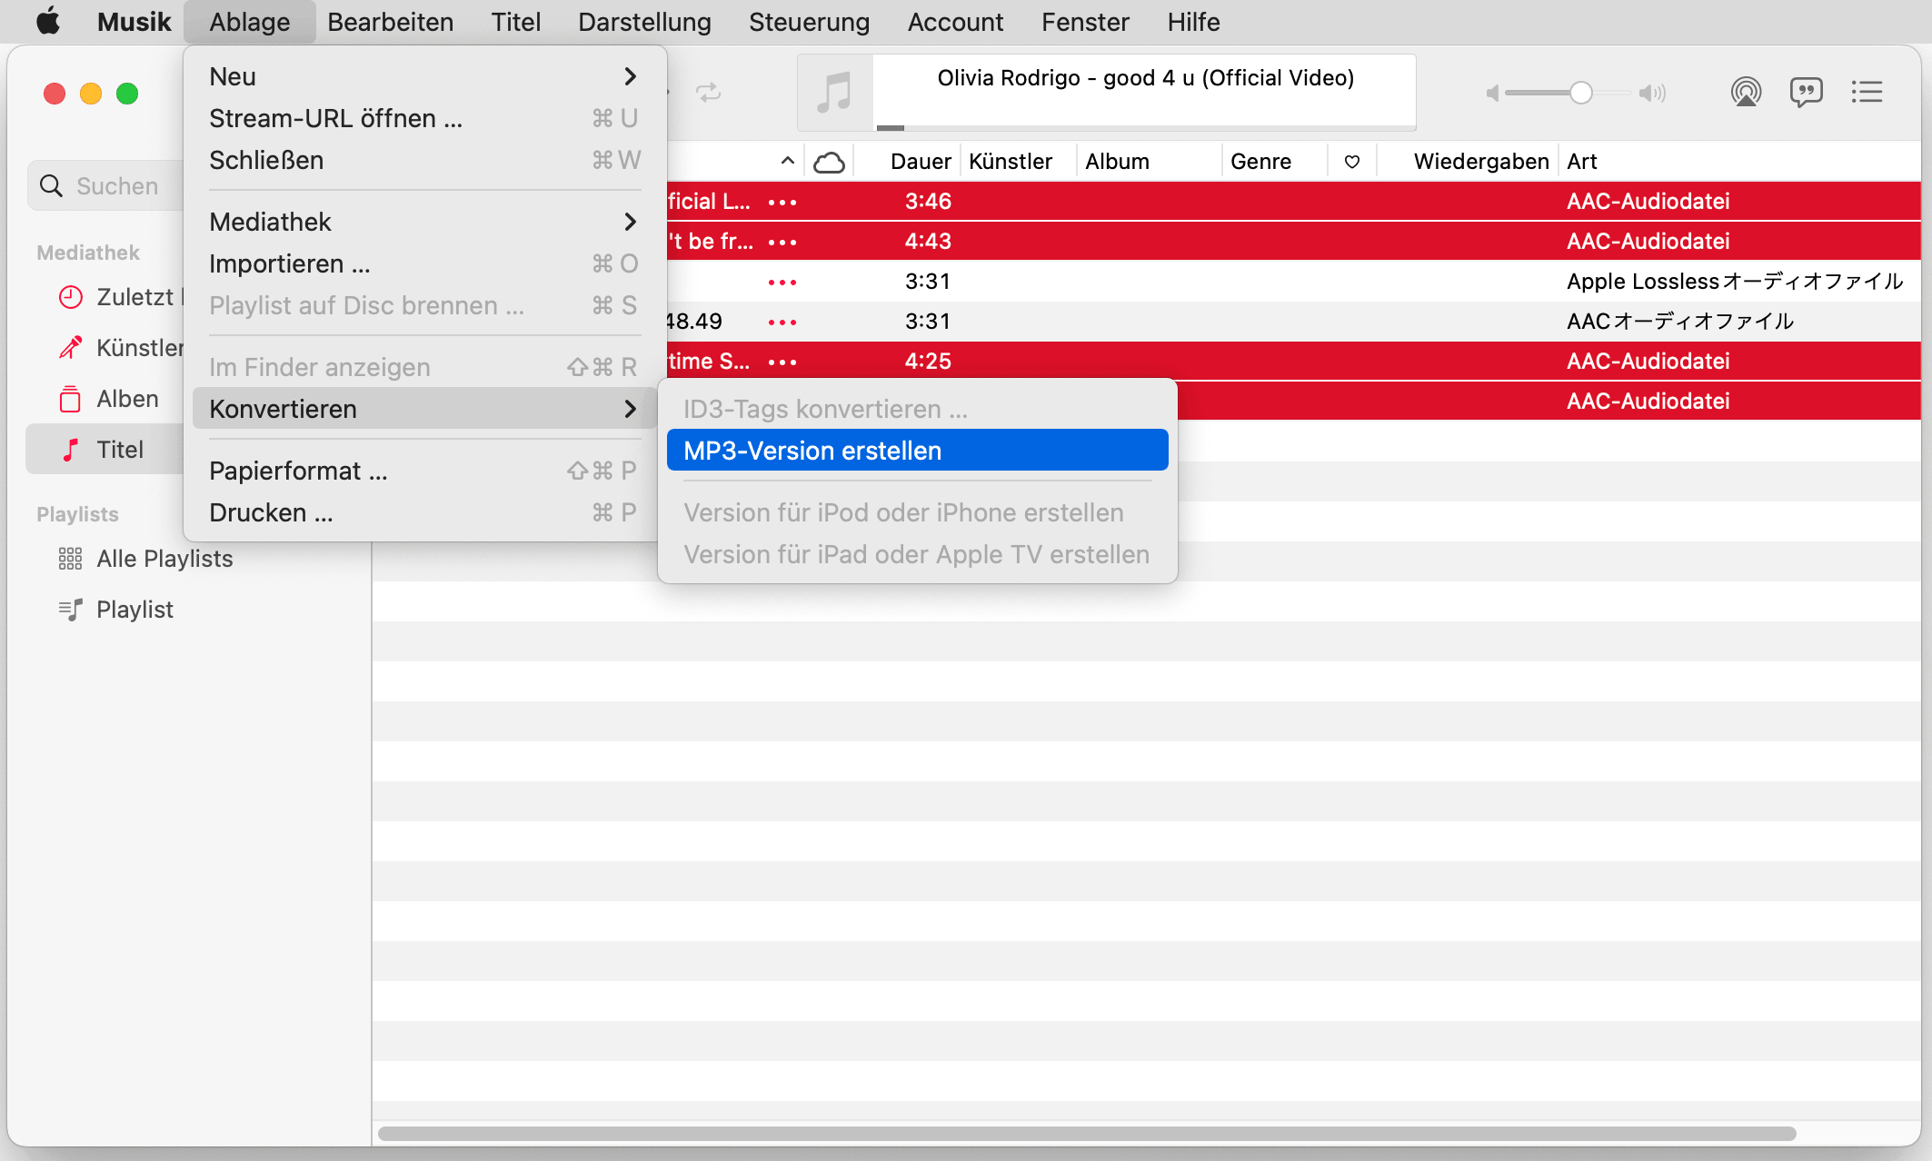Viewport: 1932px width, 1161px height.
Task: Toggle sort direction arrow in column header
Action: click(x=787, y=161)
